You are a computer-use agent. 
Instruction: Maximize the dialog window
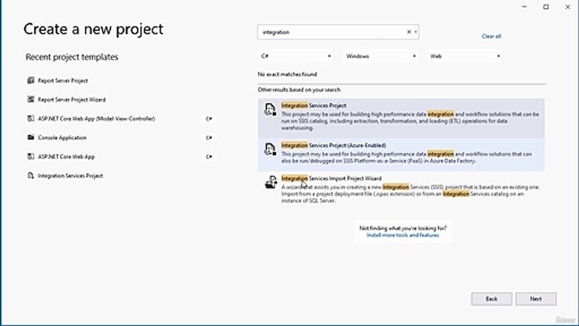click(546, 7)
